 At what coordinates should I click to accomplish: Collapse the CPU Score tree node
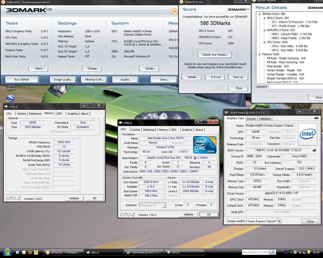tap(264, 42)
